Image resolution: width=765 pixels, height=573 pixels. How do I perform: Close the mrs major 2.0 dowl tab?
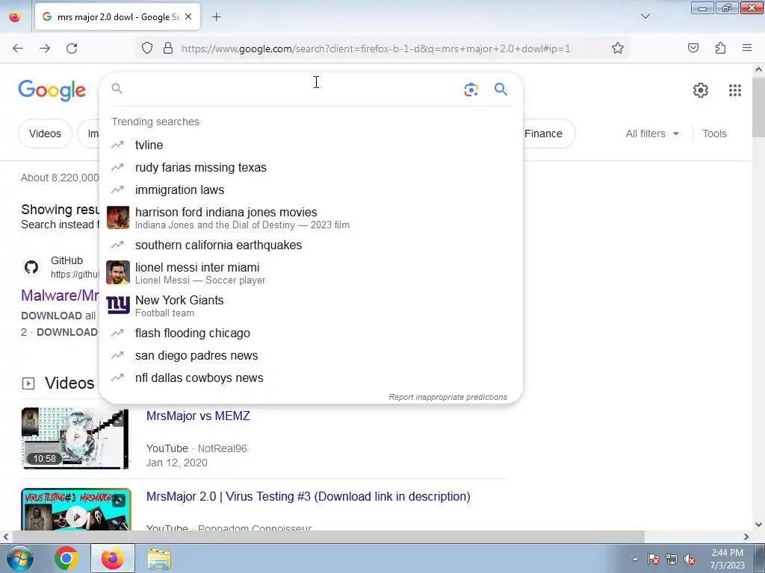coord(188,16)
